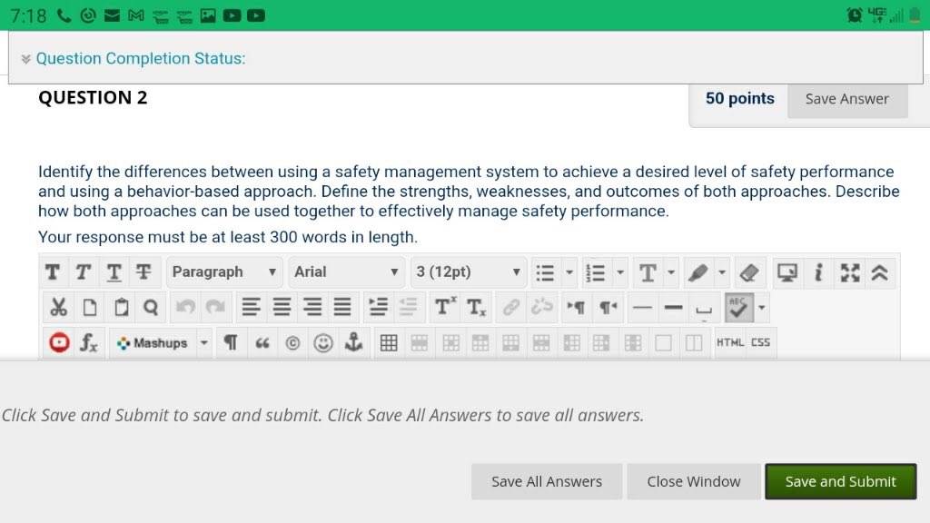The width and height of the screenshot is (930, 523).
Task: Apply bold text formatting
Action: tap(52, 272)
